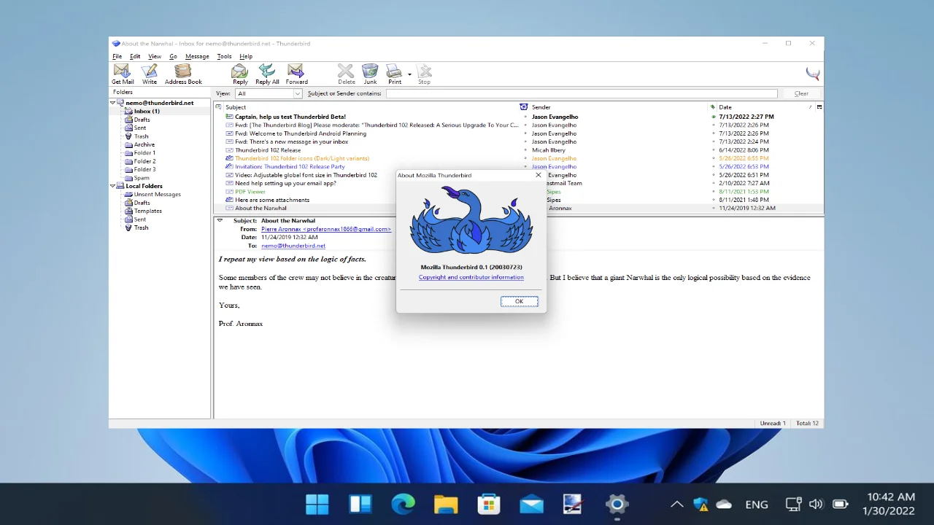Show hidden tray icons chevron

(x=676, y=504)
